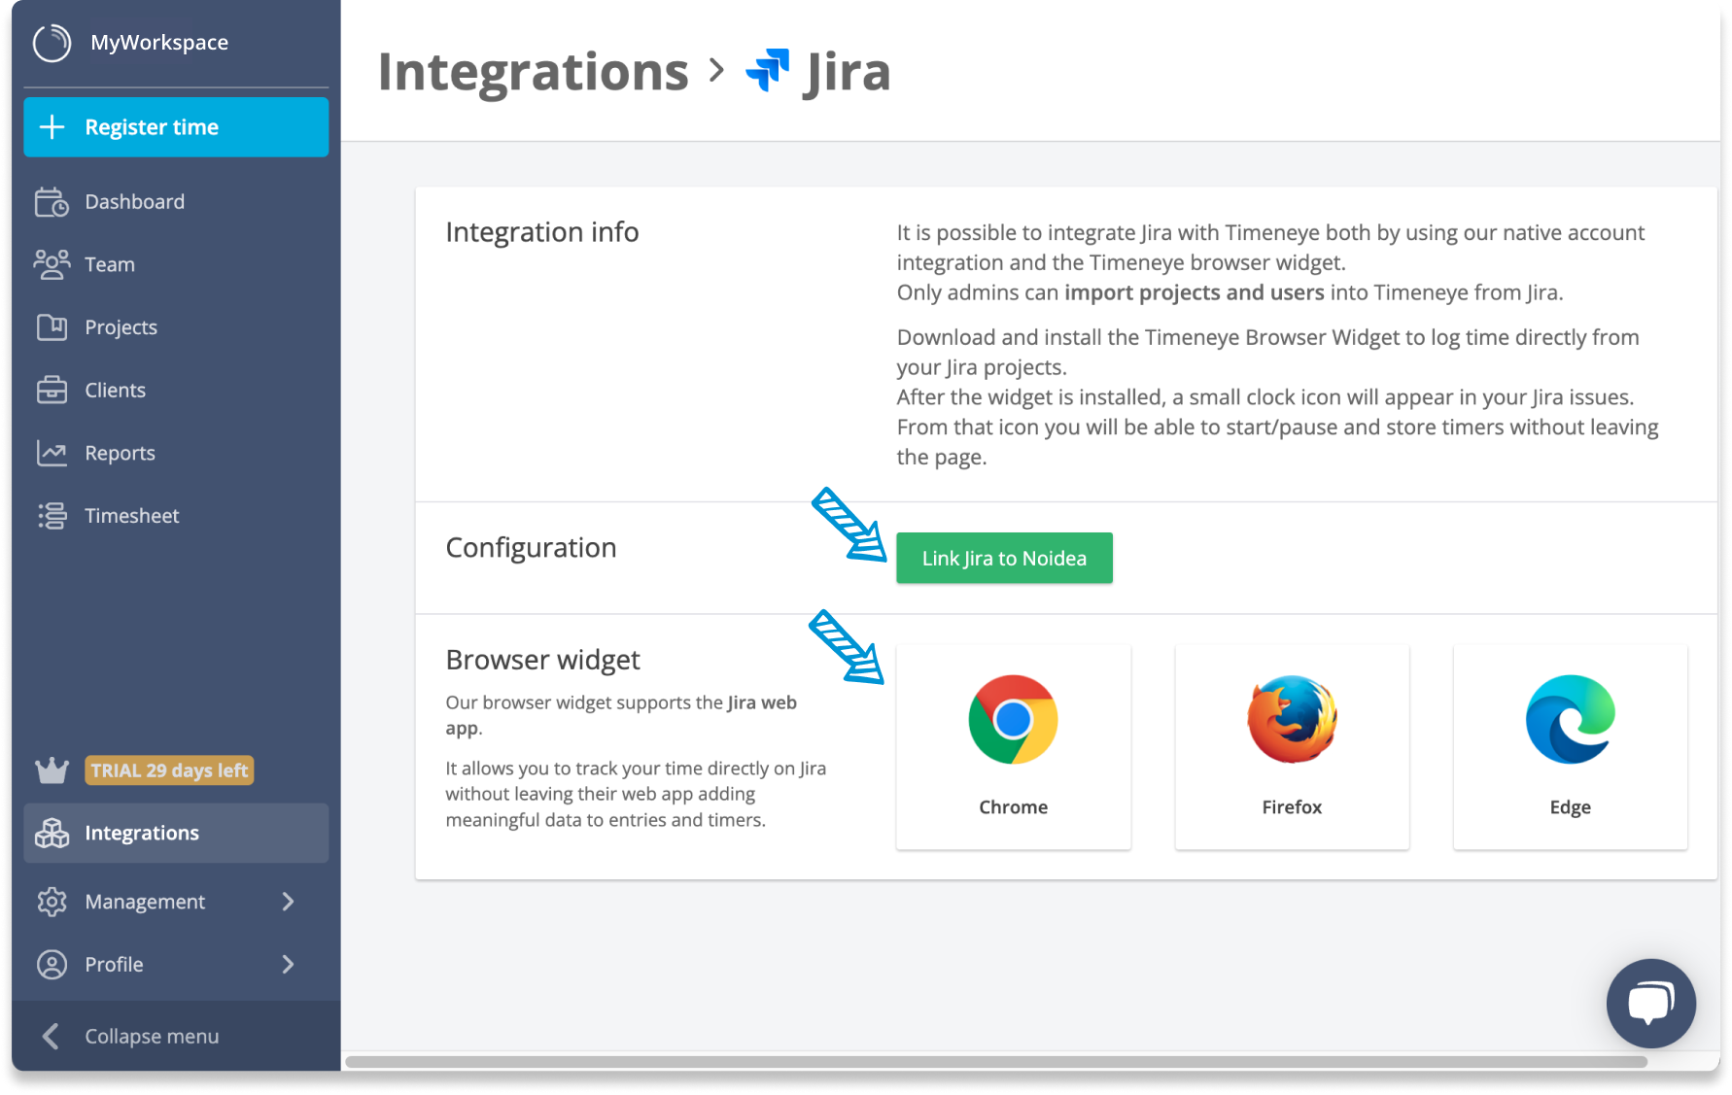Navigate to Reports

coord(176,453)
